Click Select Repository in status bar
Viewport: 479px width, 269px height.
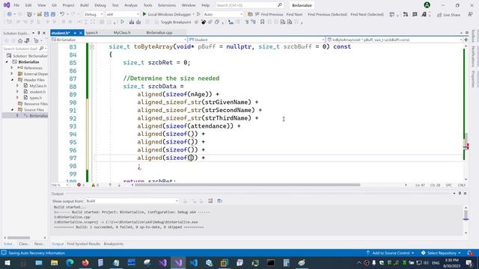pyautogui.click(x=441, y=253)
